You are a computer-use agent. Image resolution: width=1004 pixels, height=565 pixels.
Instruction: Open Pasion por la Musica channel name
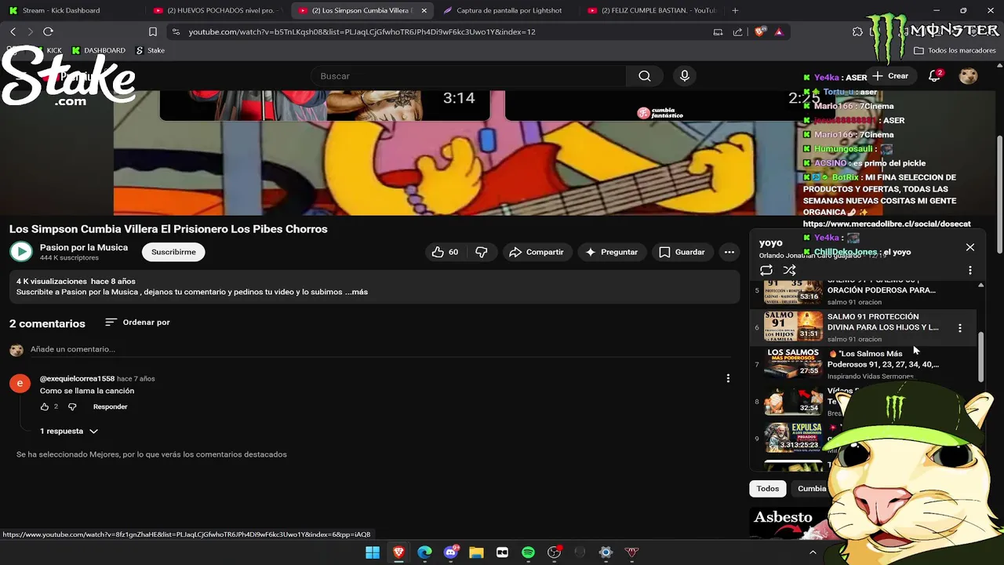tap(84, 247)
